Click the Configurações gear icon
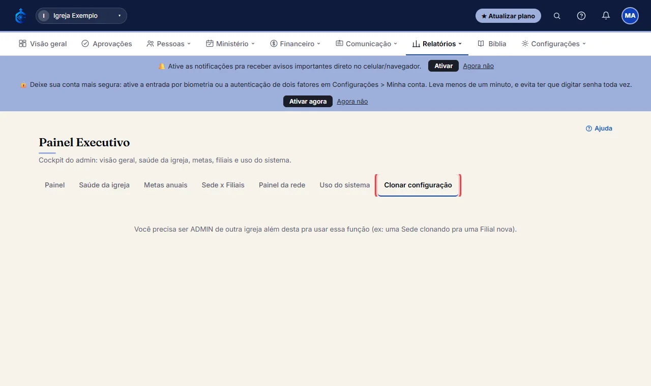 [525, 44]
